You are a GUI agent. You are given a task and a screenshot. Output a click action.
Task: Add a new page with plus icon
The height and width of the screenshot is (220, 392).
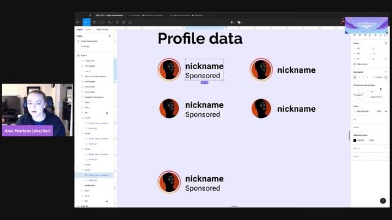(x=109, y=36)
